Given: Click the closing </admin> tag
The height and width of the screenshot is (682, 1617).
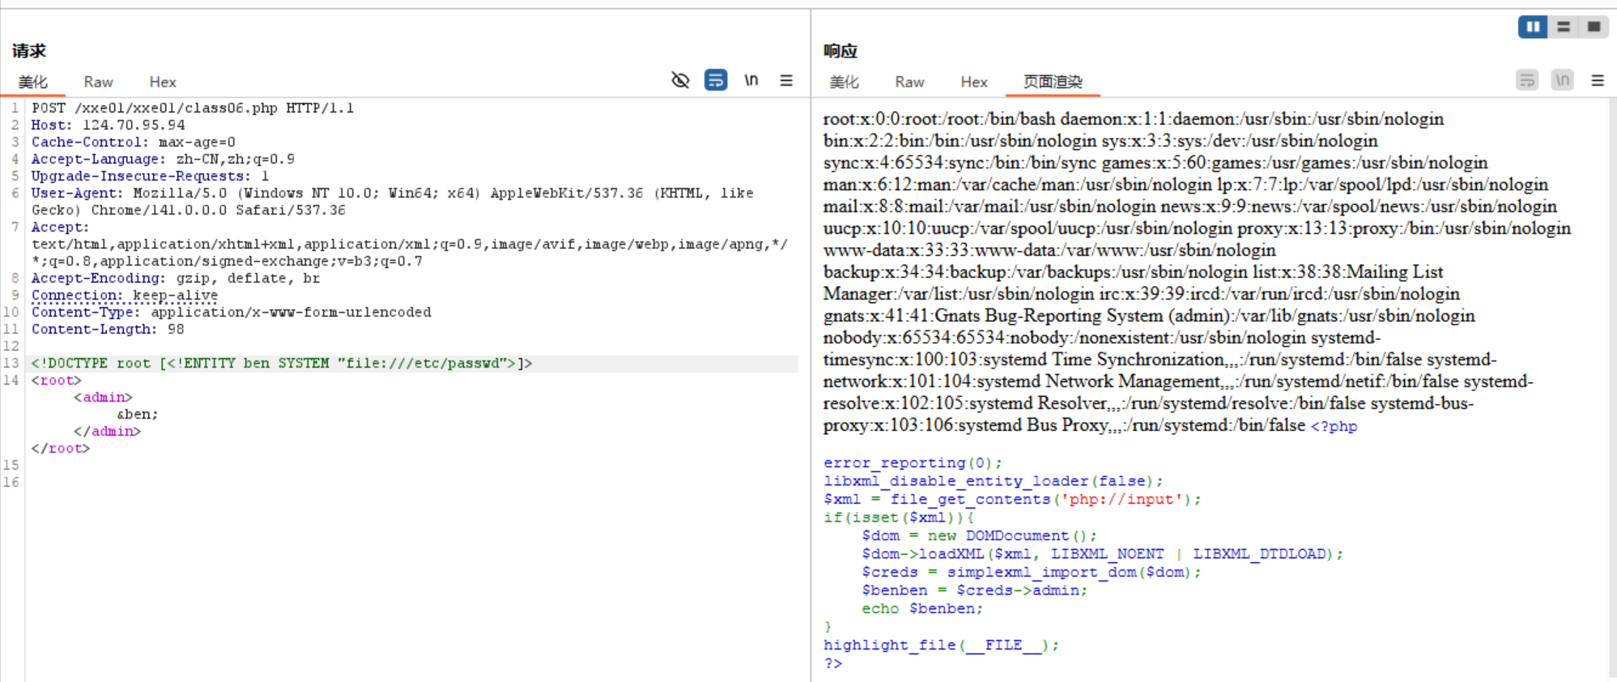Looking at the screenshot, I should 107,431.
